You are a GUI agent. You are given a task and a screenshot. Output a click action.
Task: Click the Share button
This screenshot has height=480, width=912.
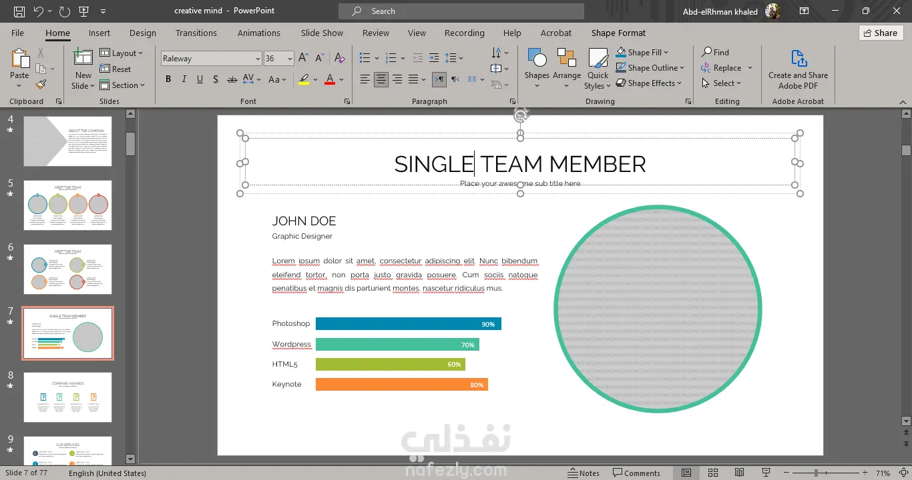pos(881,33)
